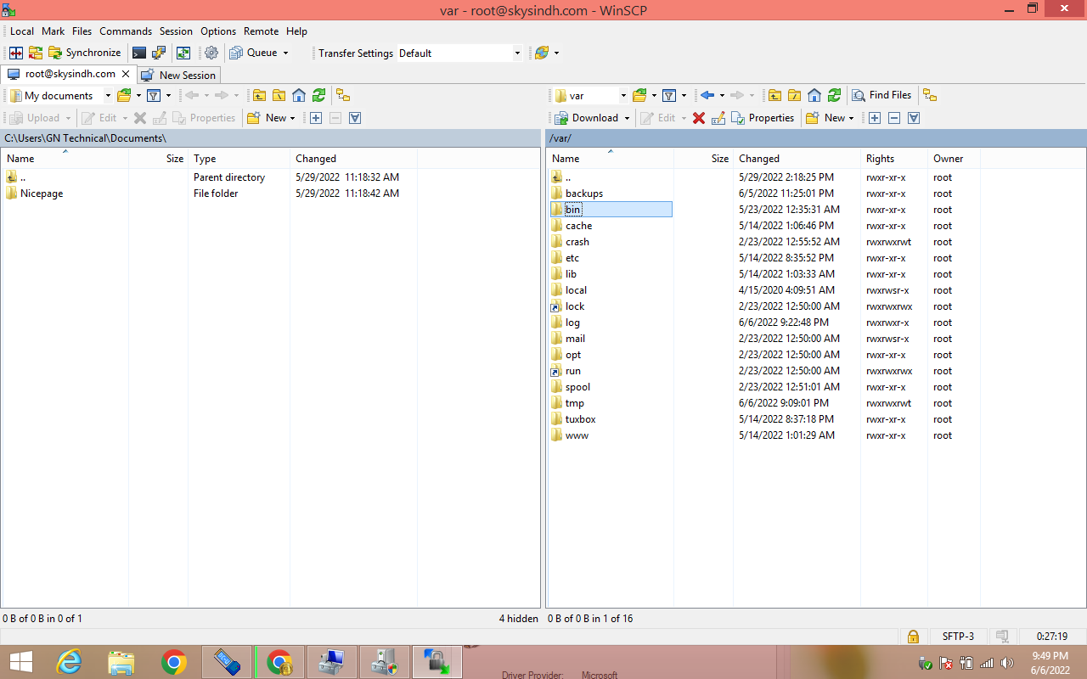Click remote panel Unselect Files minus icon
The width and height of the screenshot is (1087, 679).
[894, 118]
